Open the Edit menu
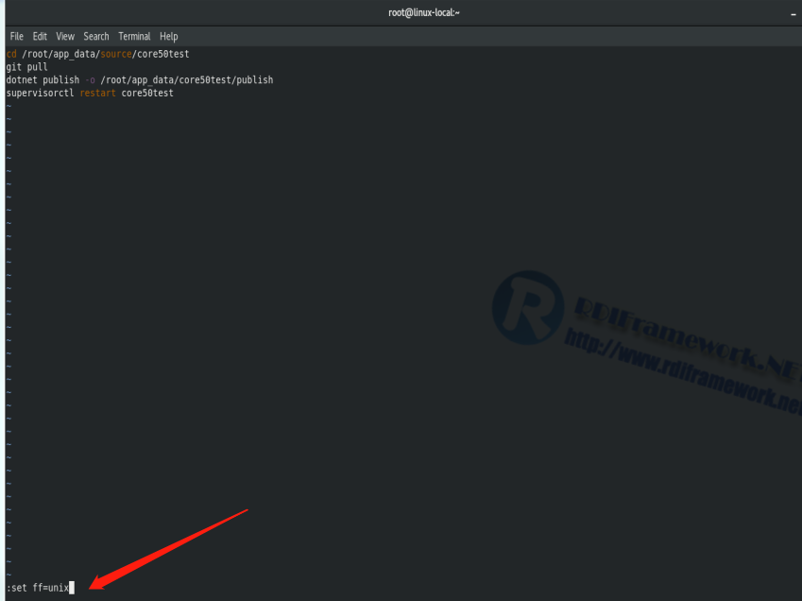The width and height of the screenshot is (802, 601). 40,36
